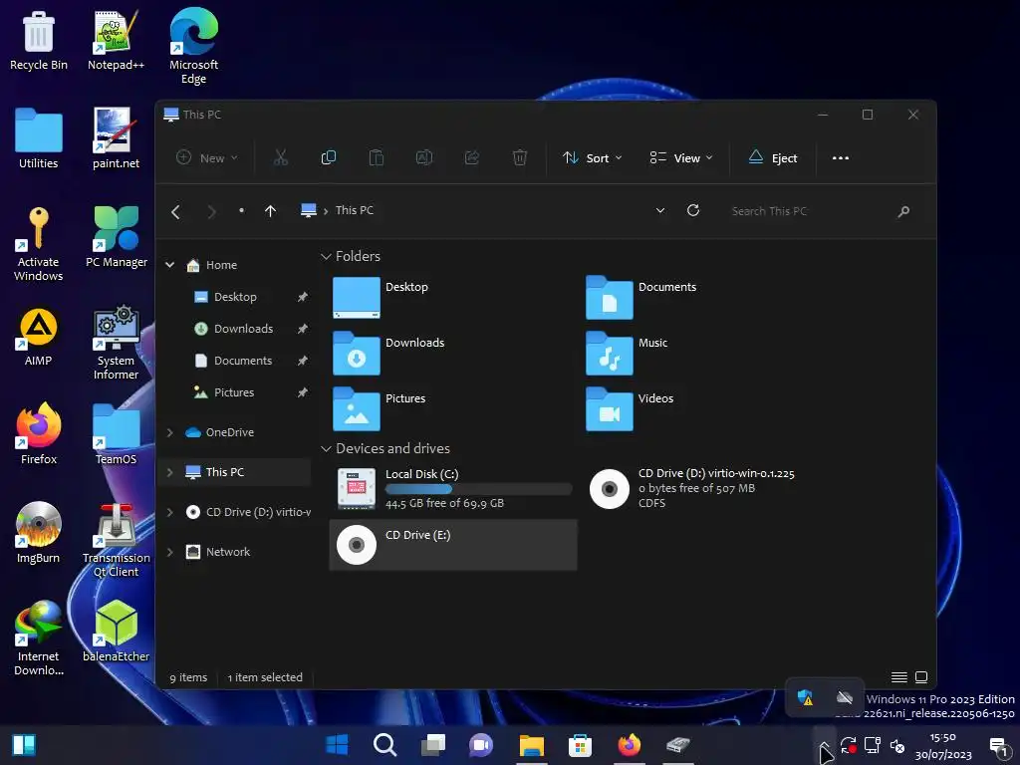Click the Rename icon in toolbar

pos(424,157)
